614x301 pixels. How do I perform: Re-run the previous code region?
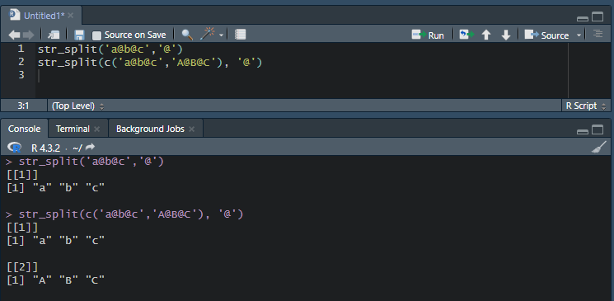point(466,35)
